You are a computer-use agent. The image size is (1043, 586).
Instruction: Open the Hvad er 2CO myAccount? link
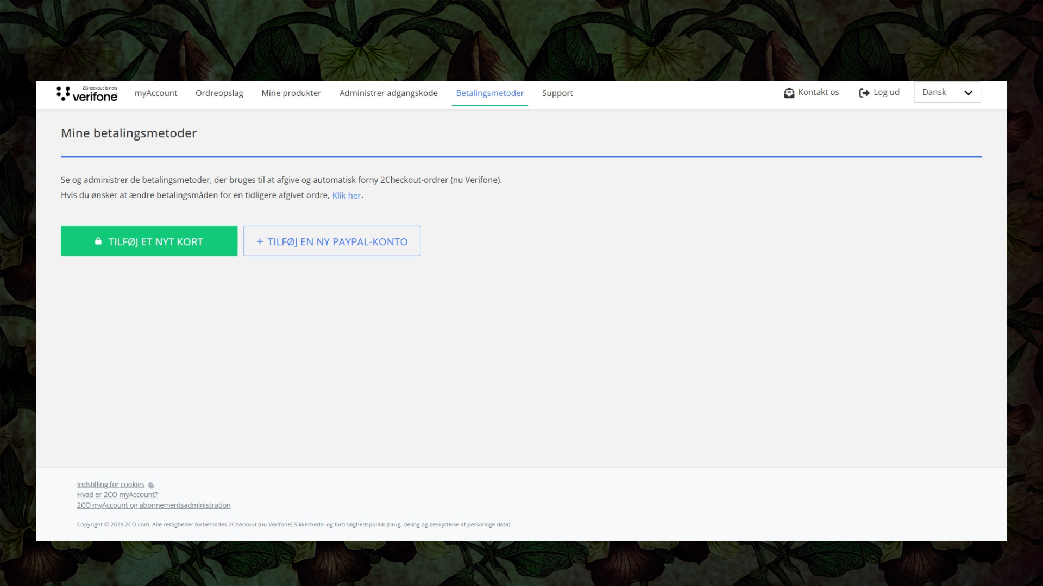[117, 495]
